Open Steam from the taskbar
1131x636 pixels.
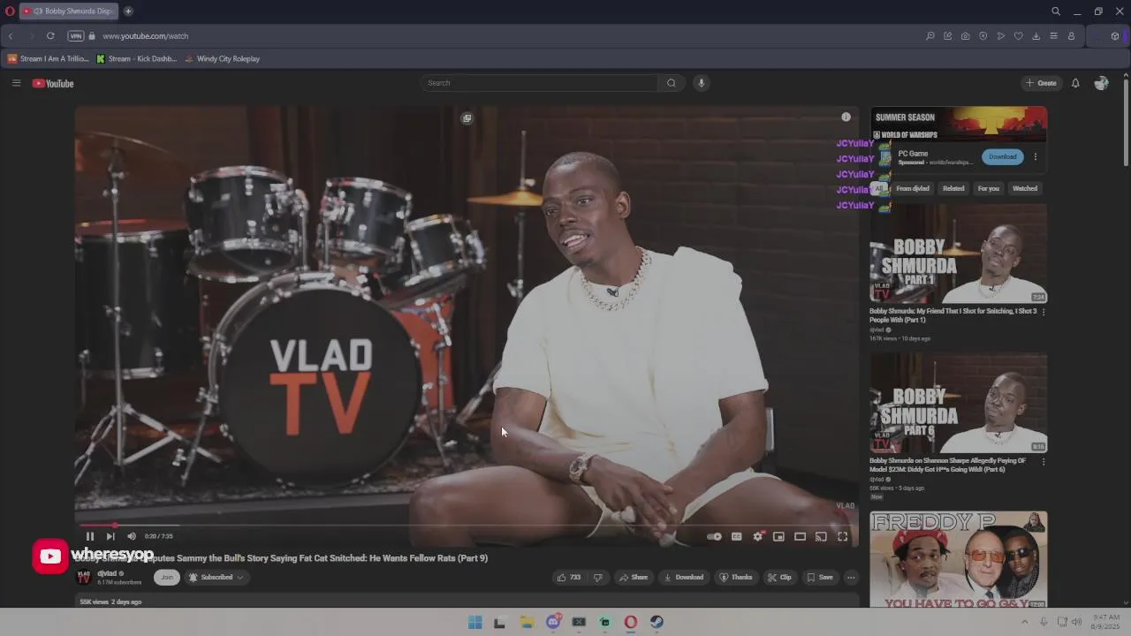(x=657, y=623)
